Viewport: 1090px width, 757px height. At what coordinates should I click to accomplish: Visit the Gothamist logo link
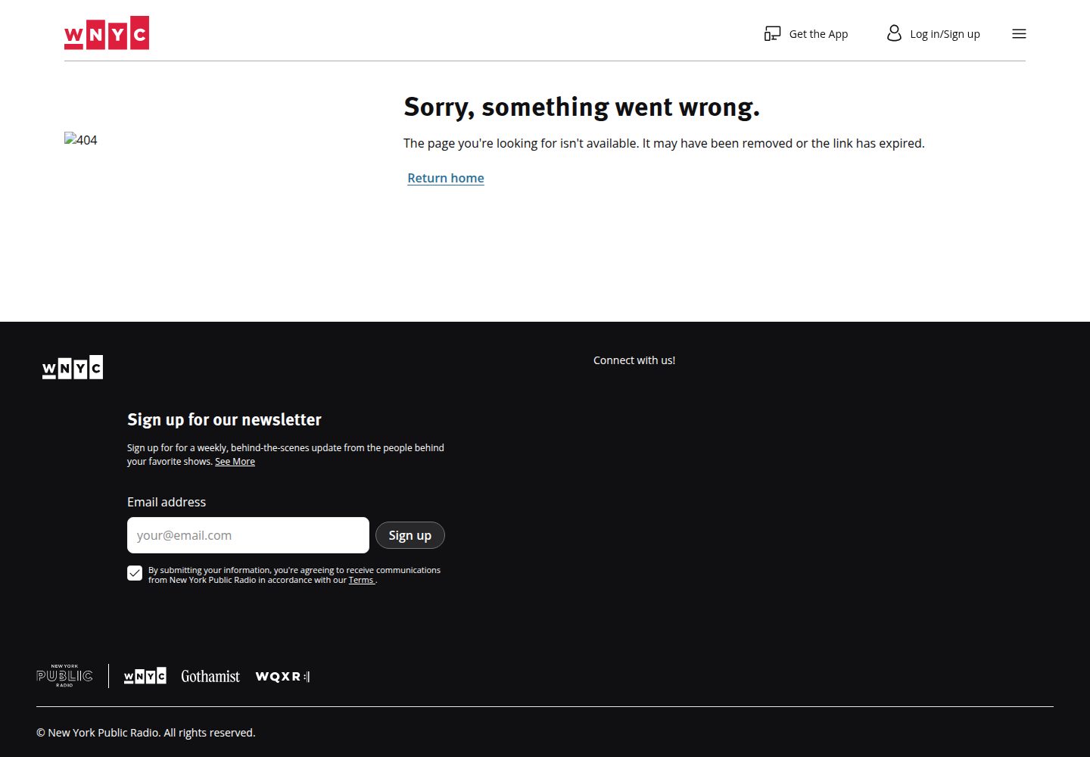[x=210, y=676]
